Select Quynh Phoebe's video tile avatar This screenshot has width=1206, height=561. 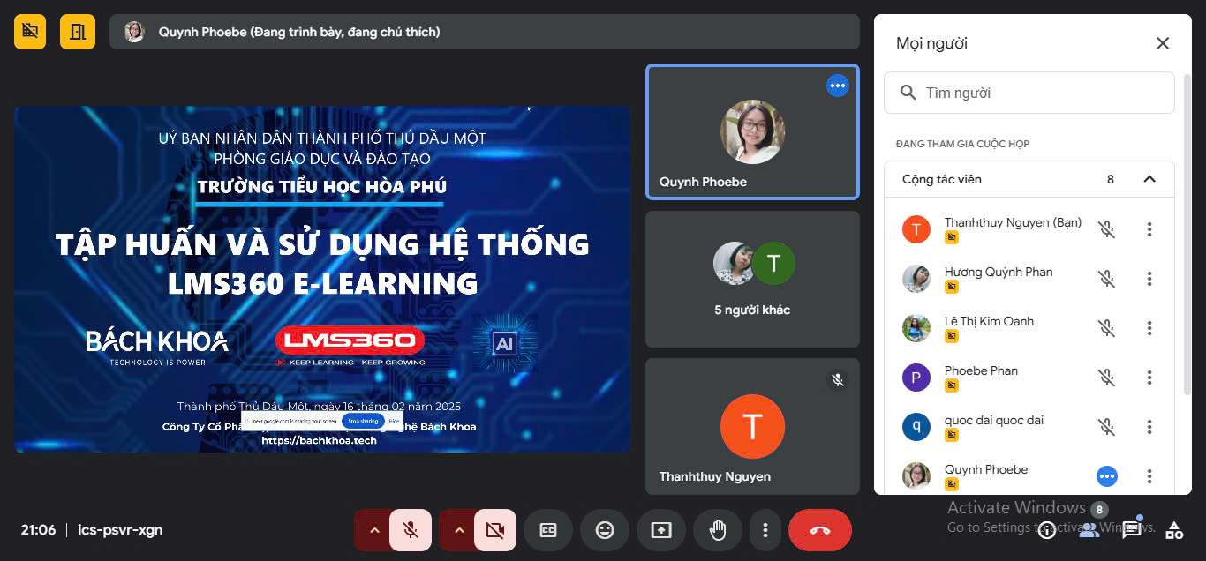(x=752, y=131)
